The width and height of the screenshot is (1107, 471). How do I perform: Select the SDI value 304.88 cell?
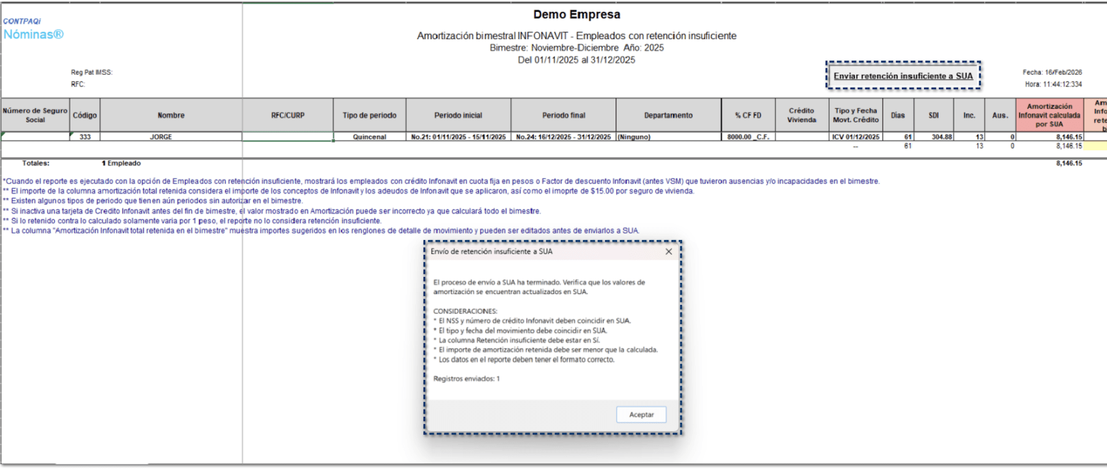click(x=933, y=137)
